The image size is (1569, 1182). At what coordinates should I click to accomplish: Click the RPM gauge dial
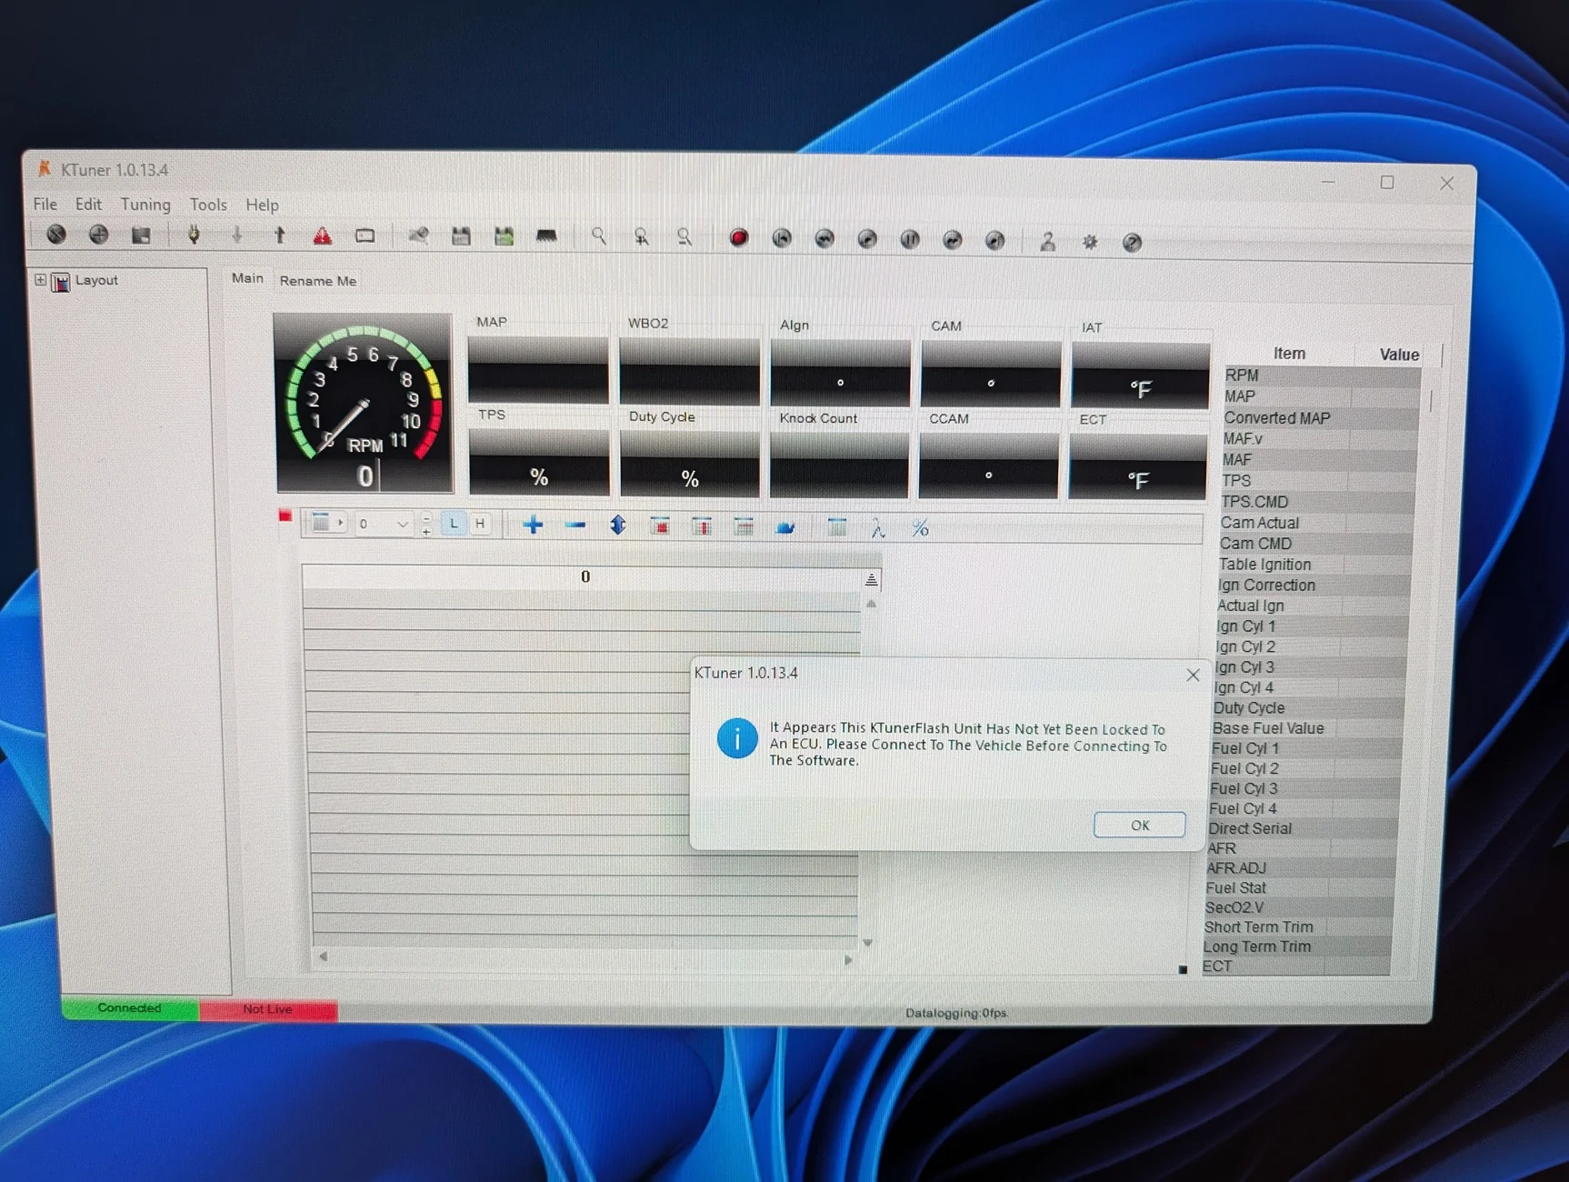pos(364,403)
